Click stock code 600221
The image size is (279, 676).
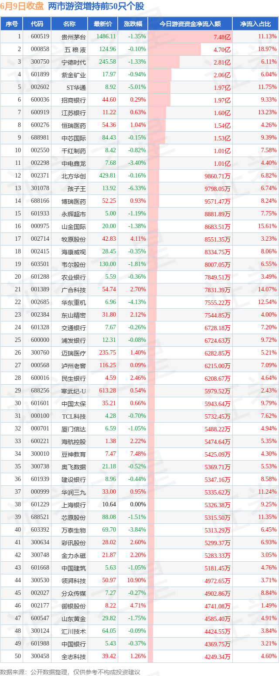click(x=40, y=441)
